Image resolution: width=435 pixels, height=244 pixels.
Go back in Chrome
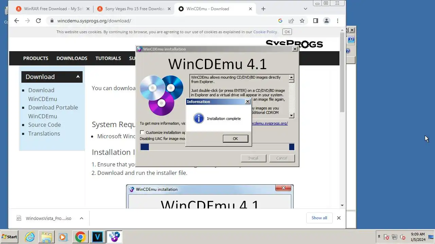pos(17,21)
